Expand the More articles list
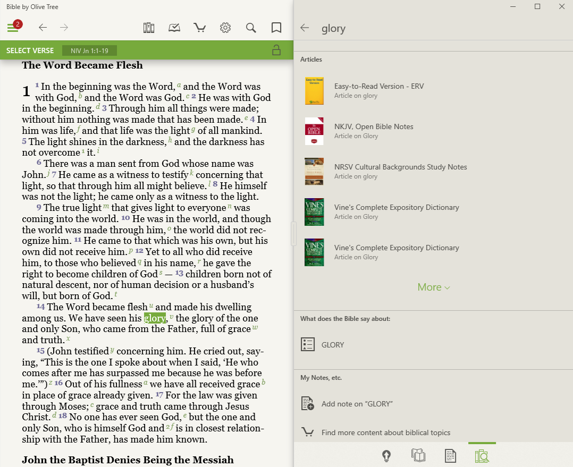Image resolution: width=573 pixels, height=467 pixels. click(433, 287)
